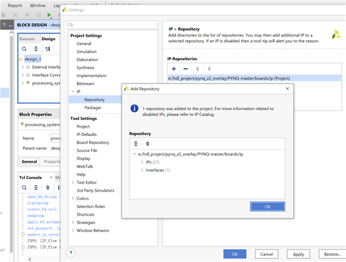
Task: Switch to Tcl Console tab
Action: 31,177
